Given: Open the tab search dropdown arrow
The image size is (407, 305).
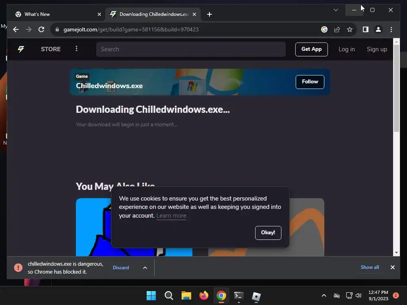Looking at the screenshot, I should click(x=335, y=10).
